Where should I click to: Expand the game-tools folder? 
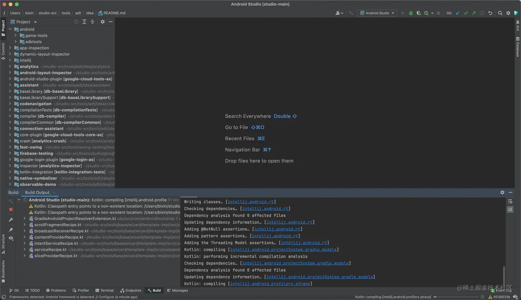[16, 36]
